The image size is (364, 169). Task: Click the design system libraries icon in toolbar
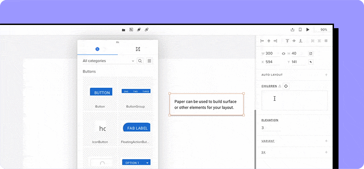pyautogui.click(x=131, y=30)
